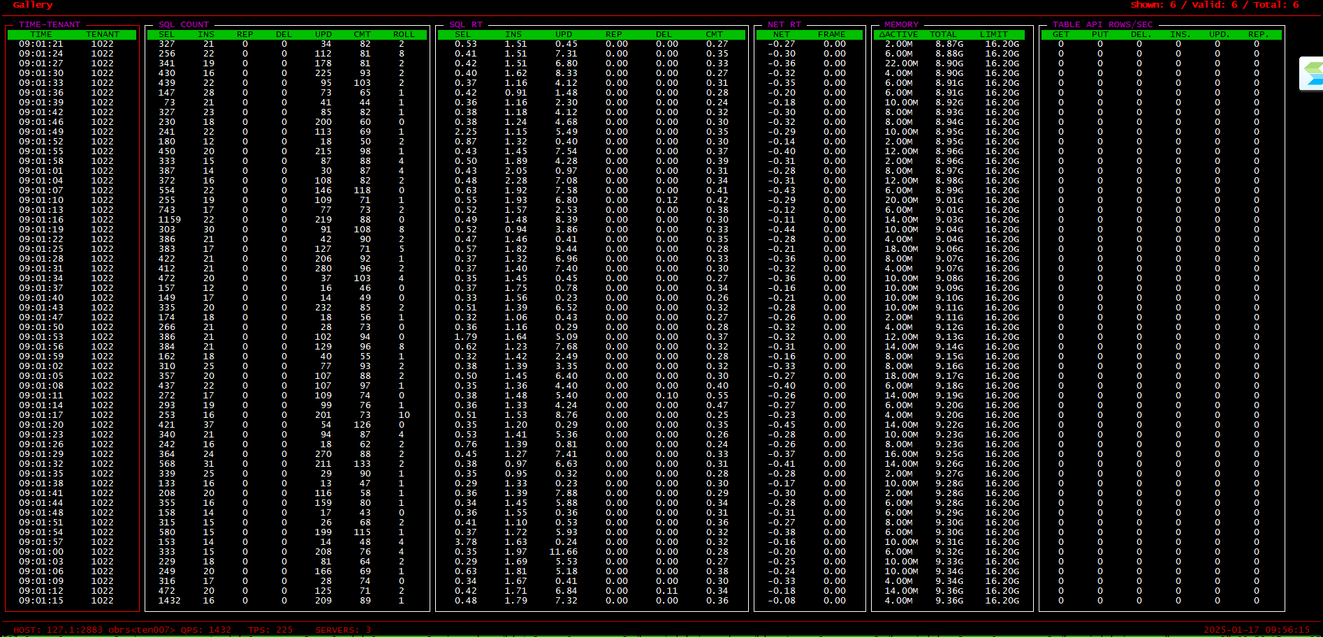This screenshot has width=1323, height=637.
Task: Click the SEL response time 2.25
Action: pos(466,132)
